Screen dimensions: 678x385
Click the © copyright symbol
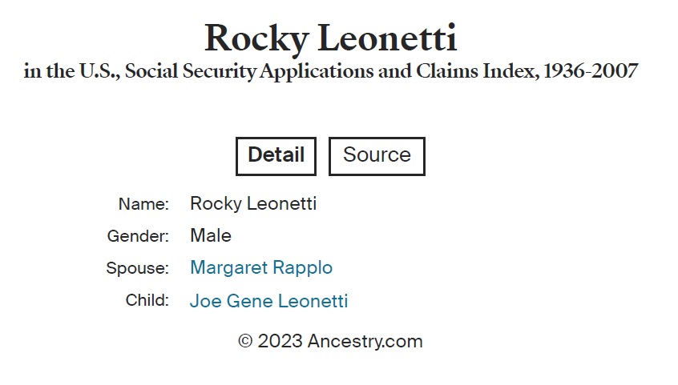coord(246,342)
